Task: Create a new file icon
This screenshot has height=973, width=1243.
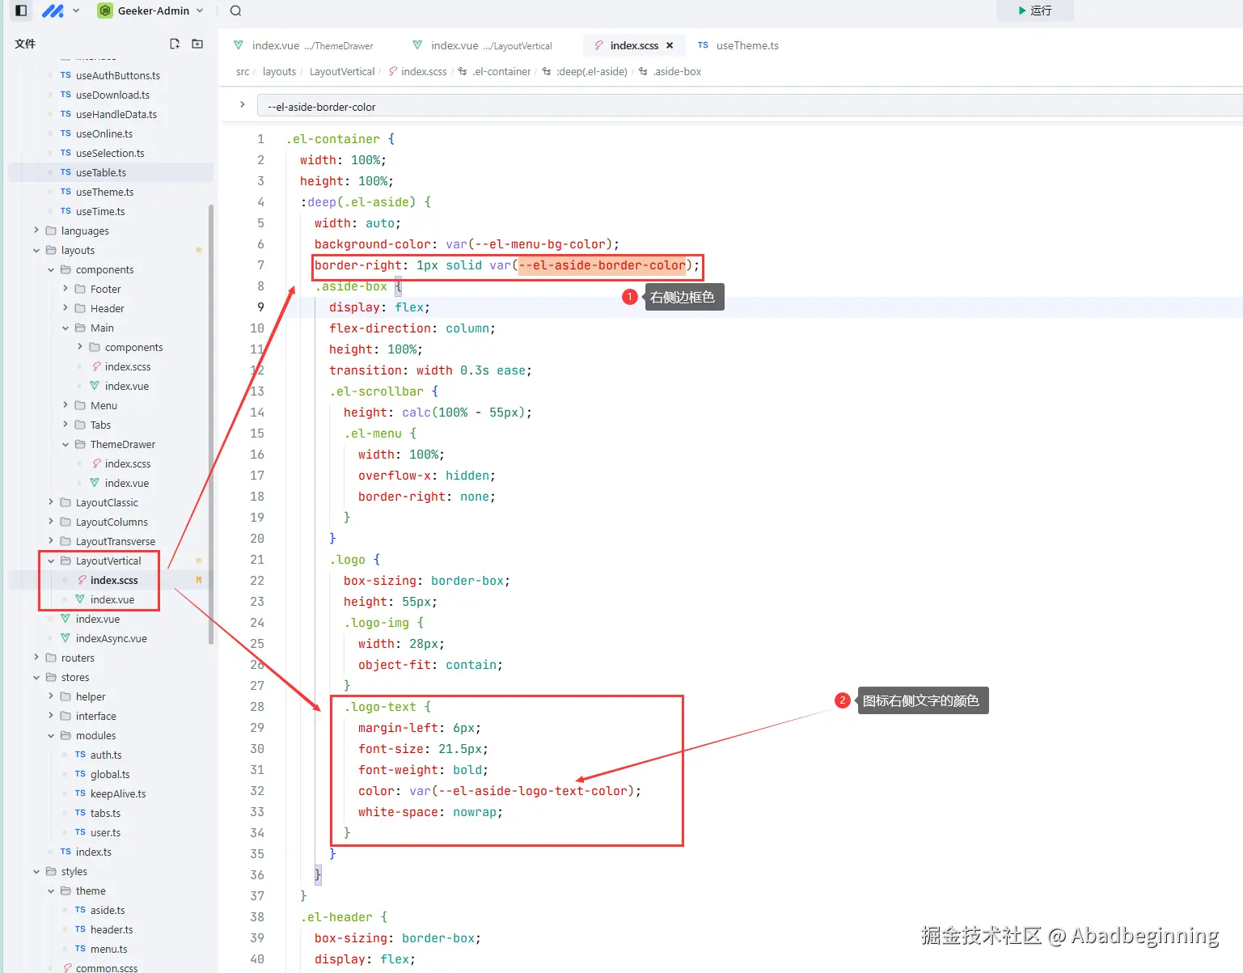Action: [175, 44]
